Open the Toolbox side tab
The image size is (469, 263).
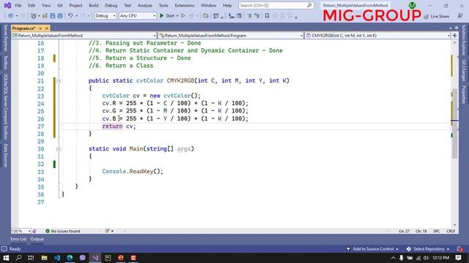click(5, 63)
